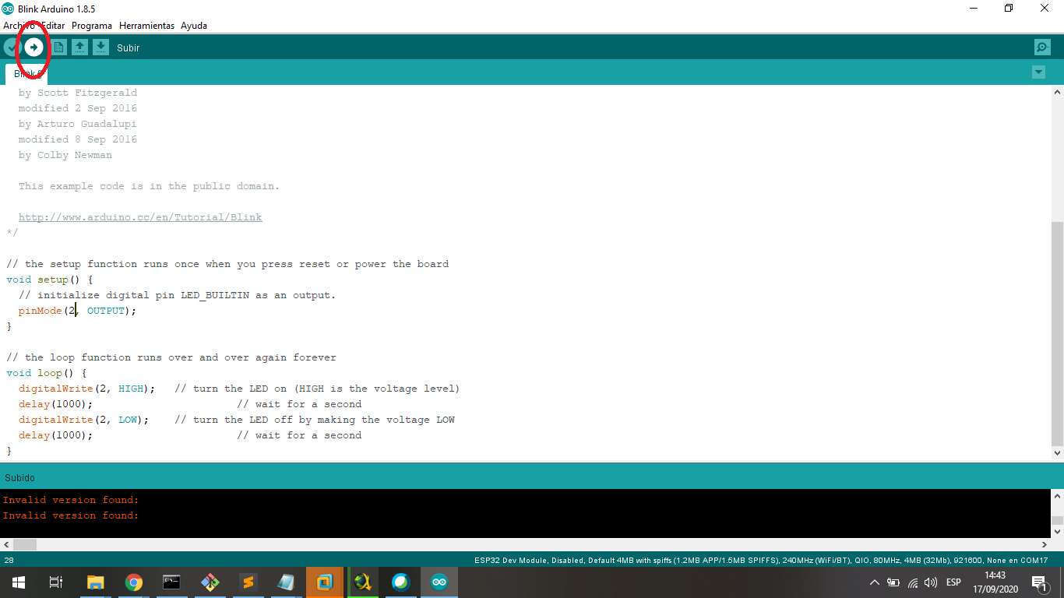Open the Ayuda menu
1064x598 pixels.
point(194,26)
